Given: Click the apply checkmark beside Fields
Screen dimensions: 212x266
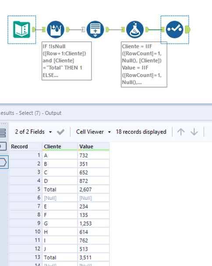Looking at the screenshot, I should 60,132.
